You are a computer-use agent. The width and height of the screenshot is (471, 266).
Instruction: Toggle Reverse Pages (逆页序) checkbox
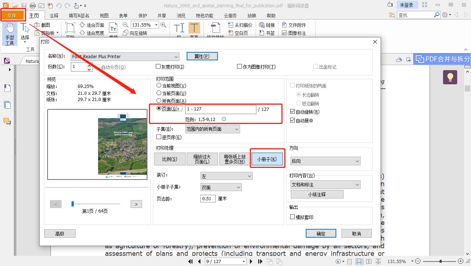[x=158, y=137]
